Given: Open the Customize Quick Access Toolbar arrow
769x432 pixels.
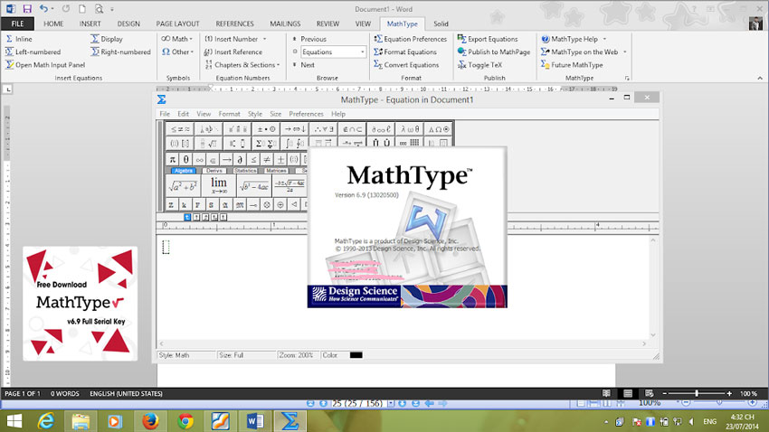Looking at the screenshot, I should (112, 9).
